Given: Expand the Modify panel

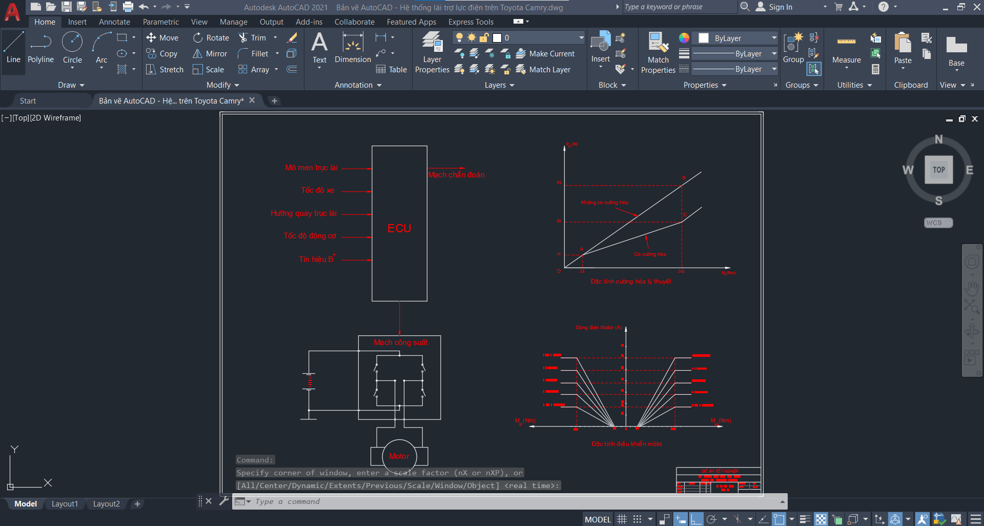Looking at the screenshot, I should pos(223,85).
